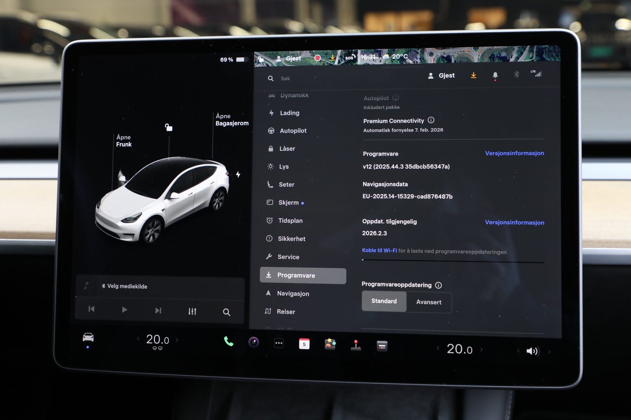Toggle the door unlock icon above the car

[x=169, y=128]
